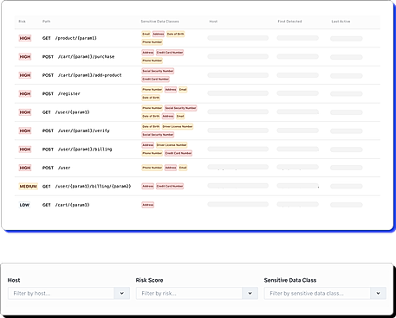Click the Date of Birth tag in the /product/{param1} row
Image resolution: width=396 pixels, height=318 pixels.
tap(176, 34)
